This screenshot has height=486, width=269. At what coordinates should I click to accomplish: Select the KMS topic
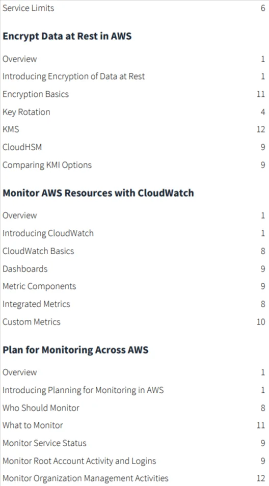click(x=11, y=129)
